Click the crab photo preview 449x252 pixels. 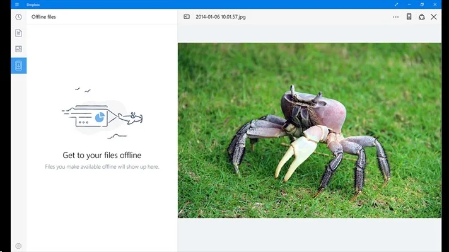pyautogui.click(x=309, y=130)
